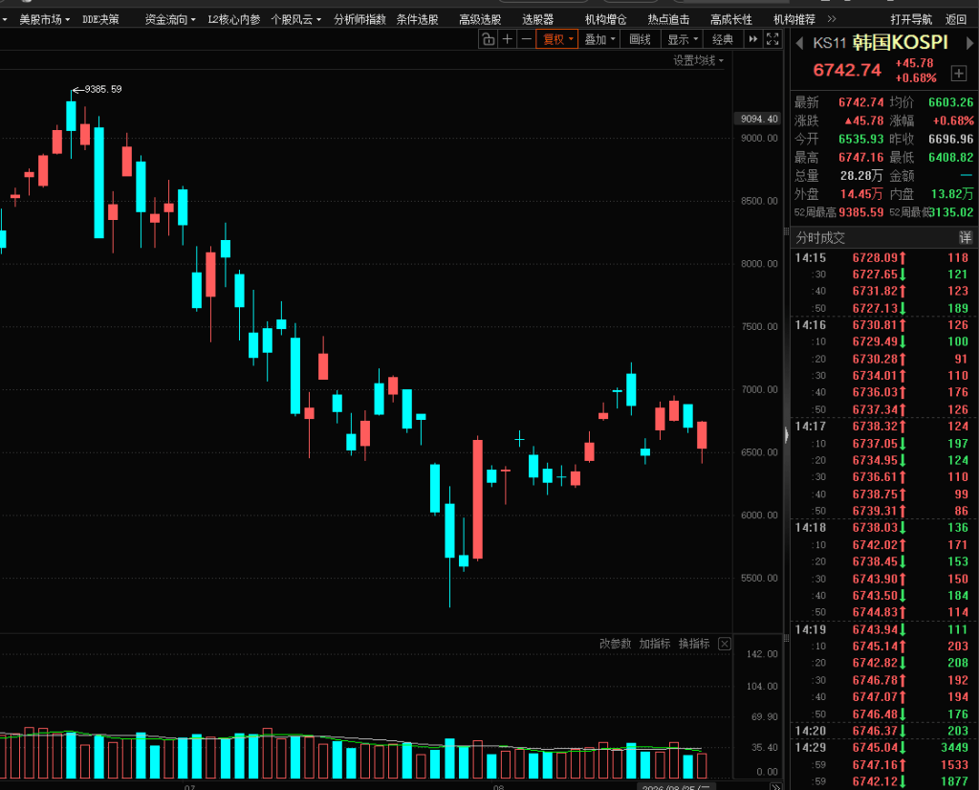The image size is (979, 790).
Task: Expand the more menu items chevron
Action: coord(831,19)
